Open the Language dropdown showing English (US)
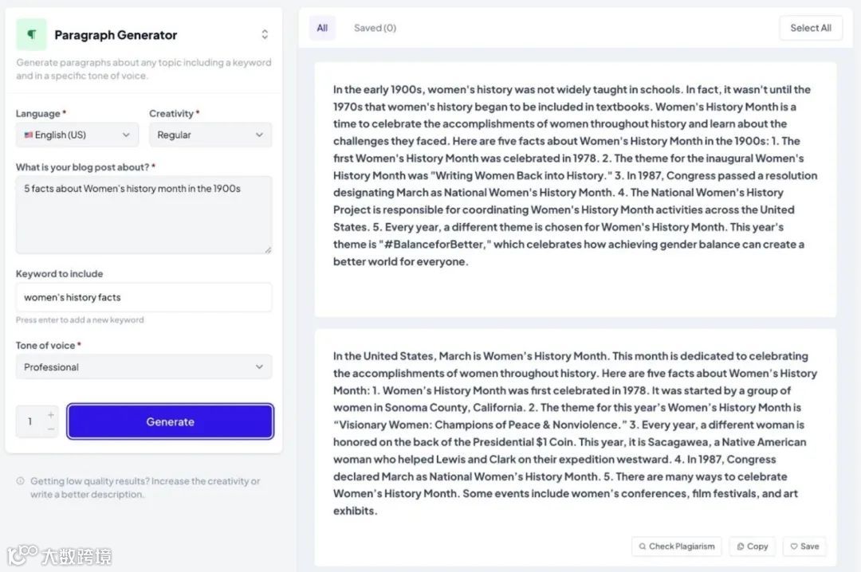The height and width of the screenshot is (572, 861). 77,135
